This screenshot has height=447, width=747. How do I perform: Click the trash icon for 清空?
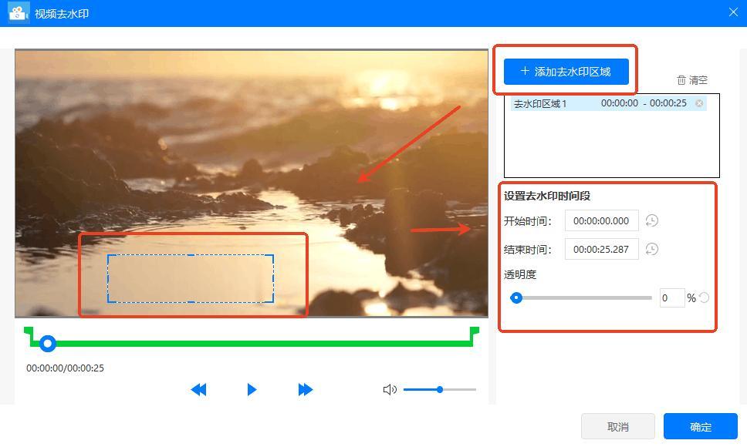681,80
